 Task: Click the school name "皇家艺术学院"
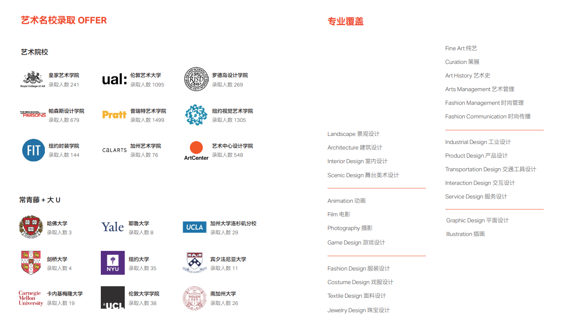pyautogui.click(x=64, y=75)
